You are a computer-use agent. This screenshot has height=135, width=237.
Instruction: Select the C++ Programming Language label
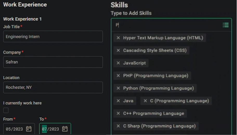153,113
